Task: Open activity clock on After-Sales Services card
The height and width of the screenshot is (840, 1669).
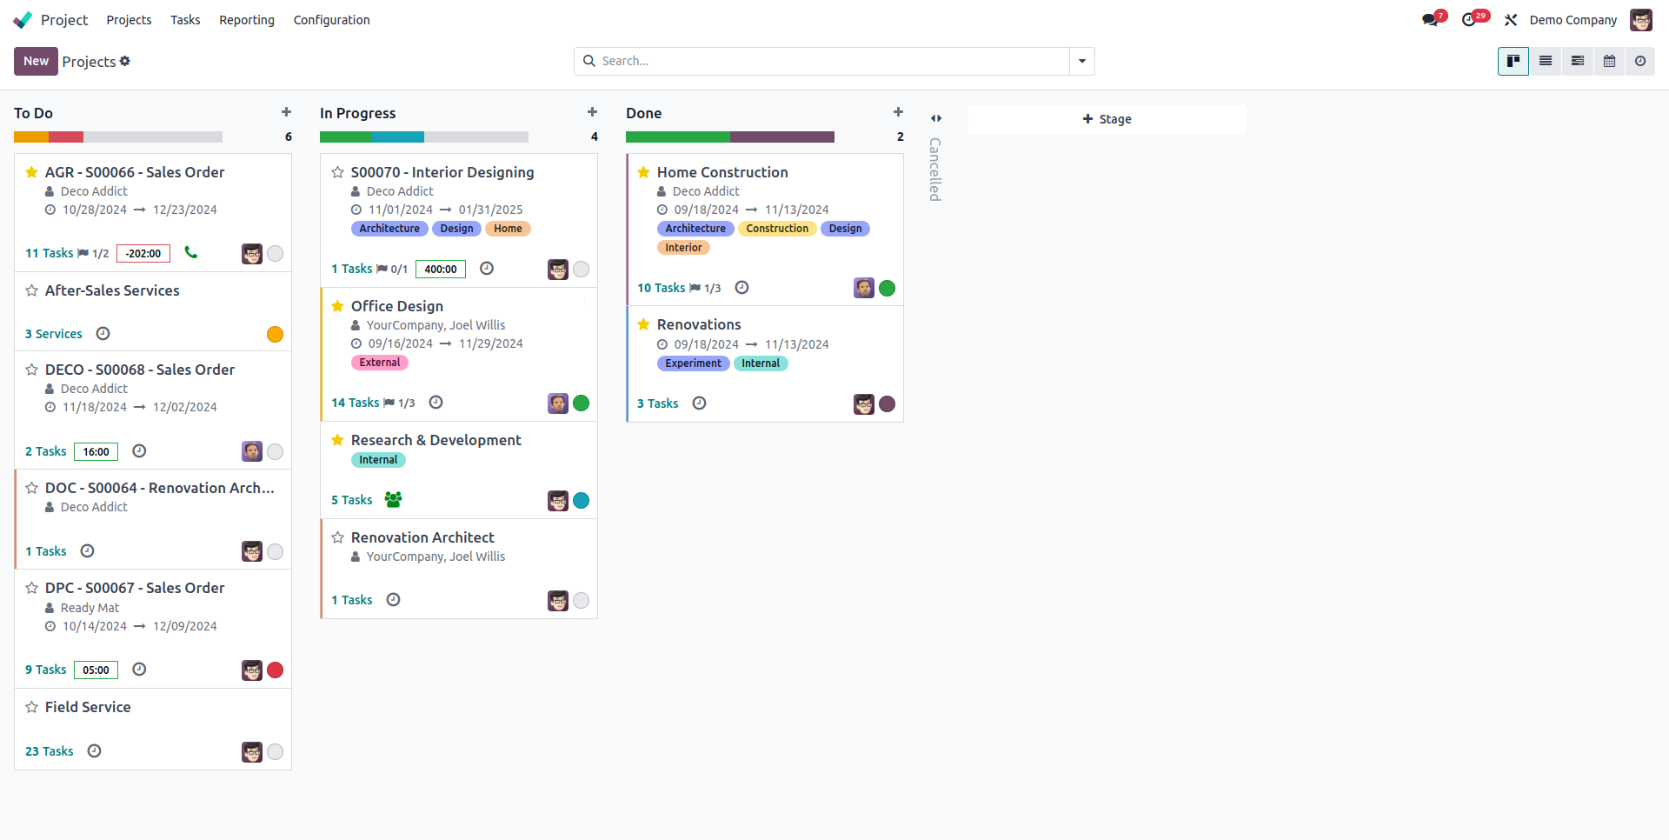Action: pos(103,334)
